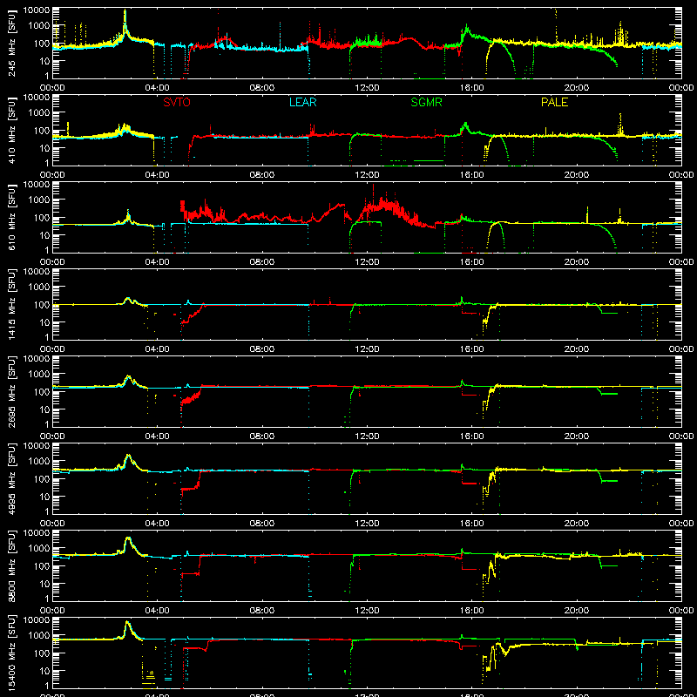Viewport: 697px width, 697px height.
Task: Click the green SGMR legend label
Action: 426,103
